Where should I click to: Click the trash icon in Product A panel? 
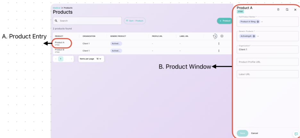(x=278, y=10)
